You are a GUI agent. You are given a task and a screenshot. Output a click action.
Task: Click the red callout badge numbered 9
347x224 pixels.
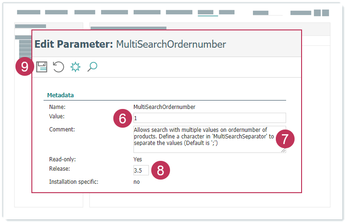click(x=24, y=67)
